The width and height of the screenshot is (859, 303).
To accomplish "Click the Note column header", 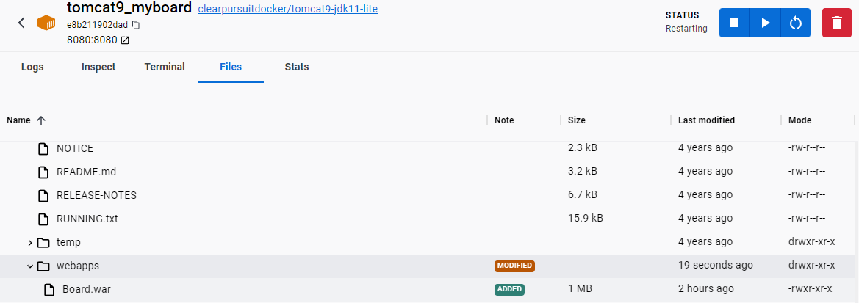I will pyautogui.click(x=504, y=120).
